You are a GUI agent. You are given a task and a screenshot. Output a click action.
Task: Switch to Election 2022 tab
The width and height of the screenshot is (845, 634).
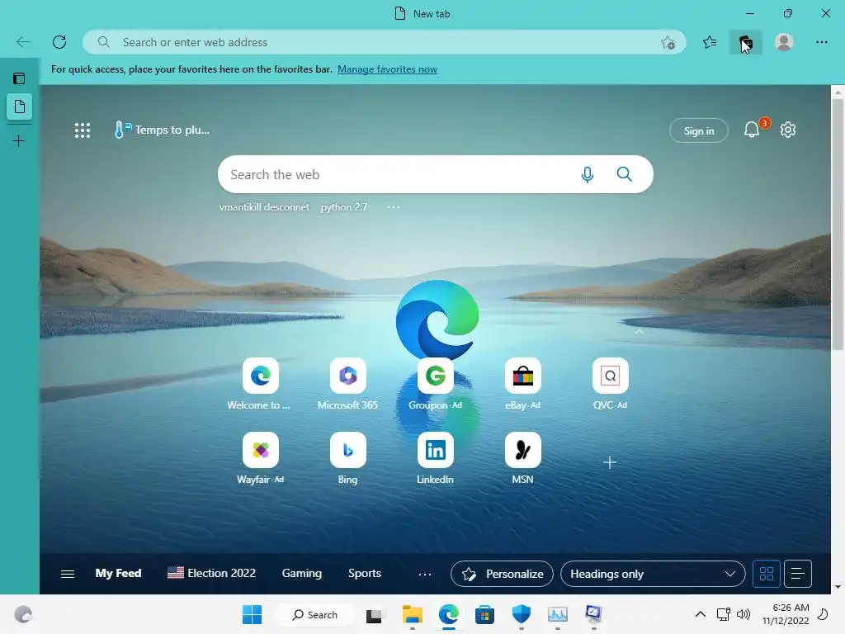(x=211, y=573)
